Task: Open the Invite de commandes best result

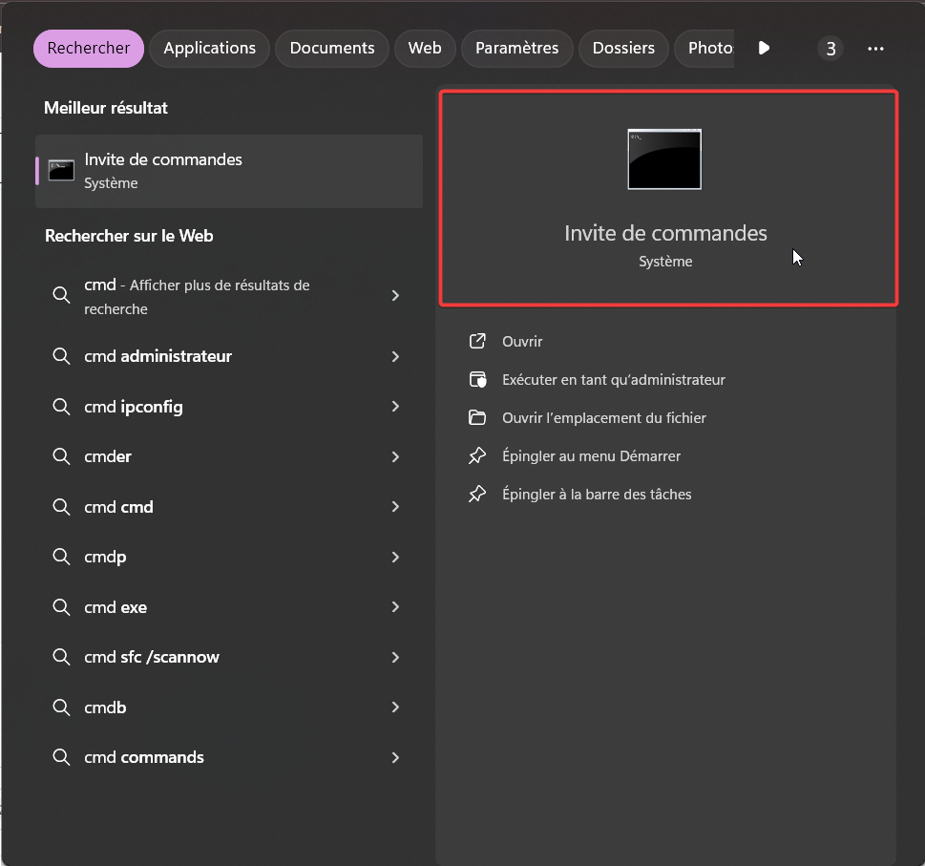Action: [229, 171]
